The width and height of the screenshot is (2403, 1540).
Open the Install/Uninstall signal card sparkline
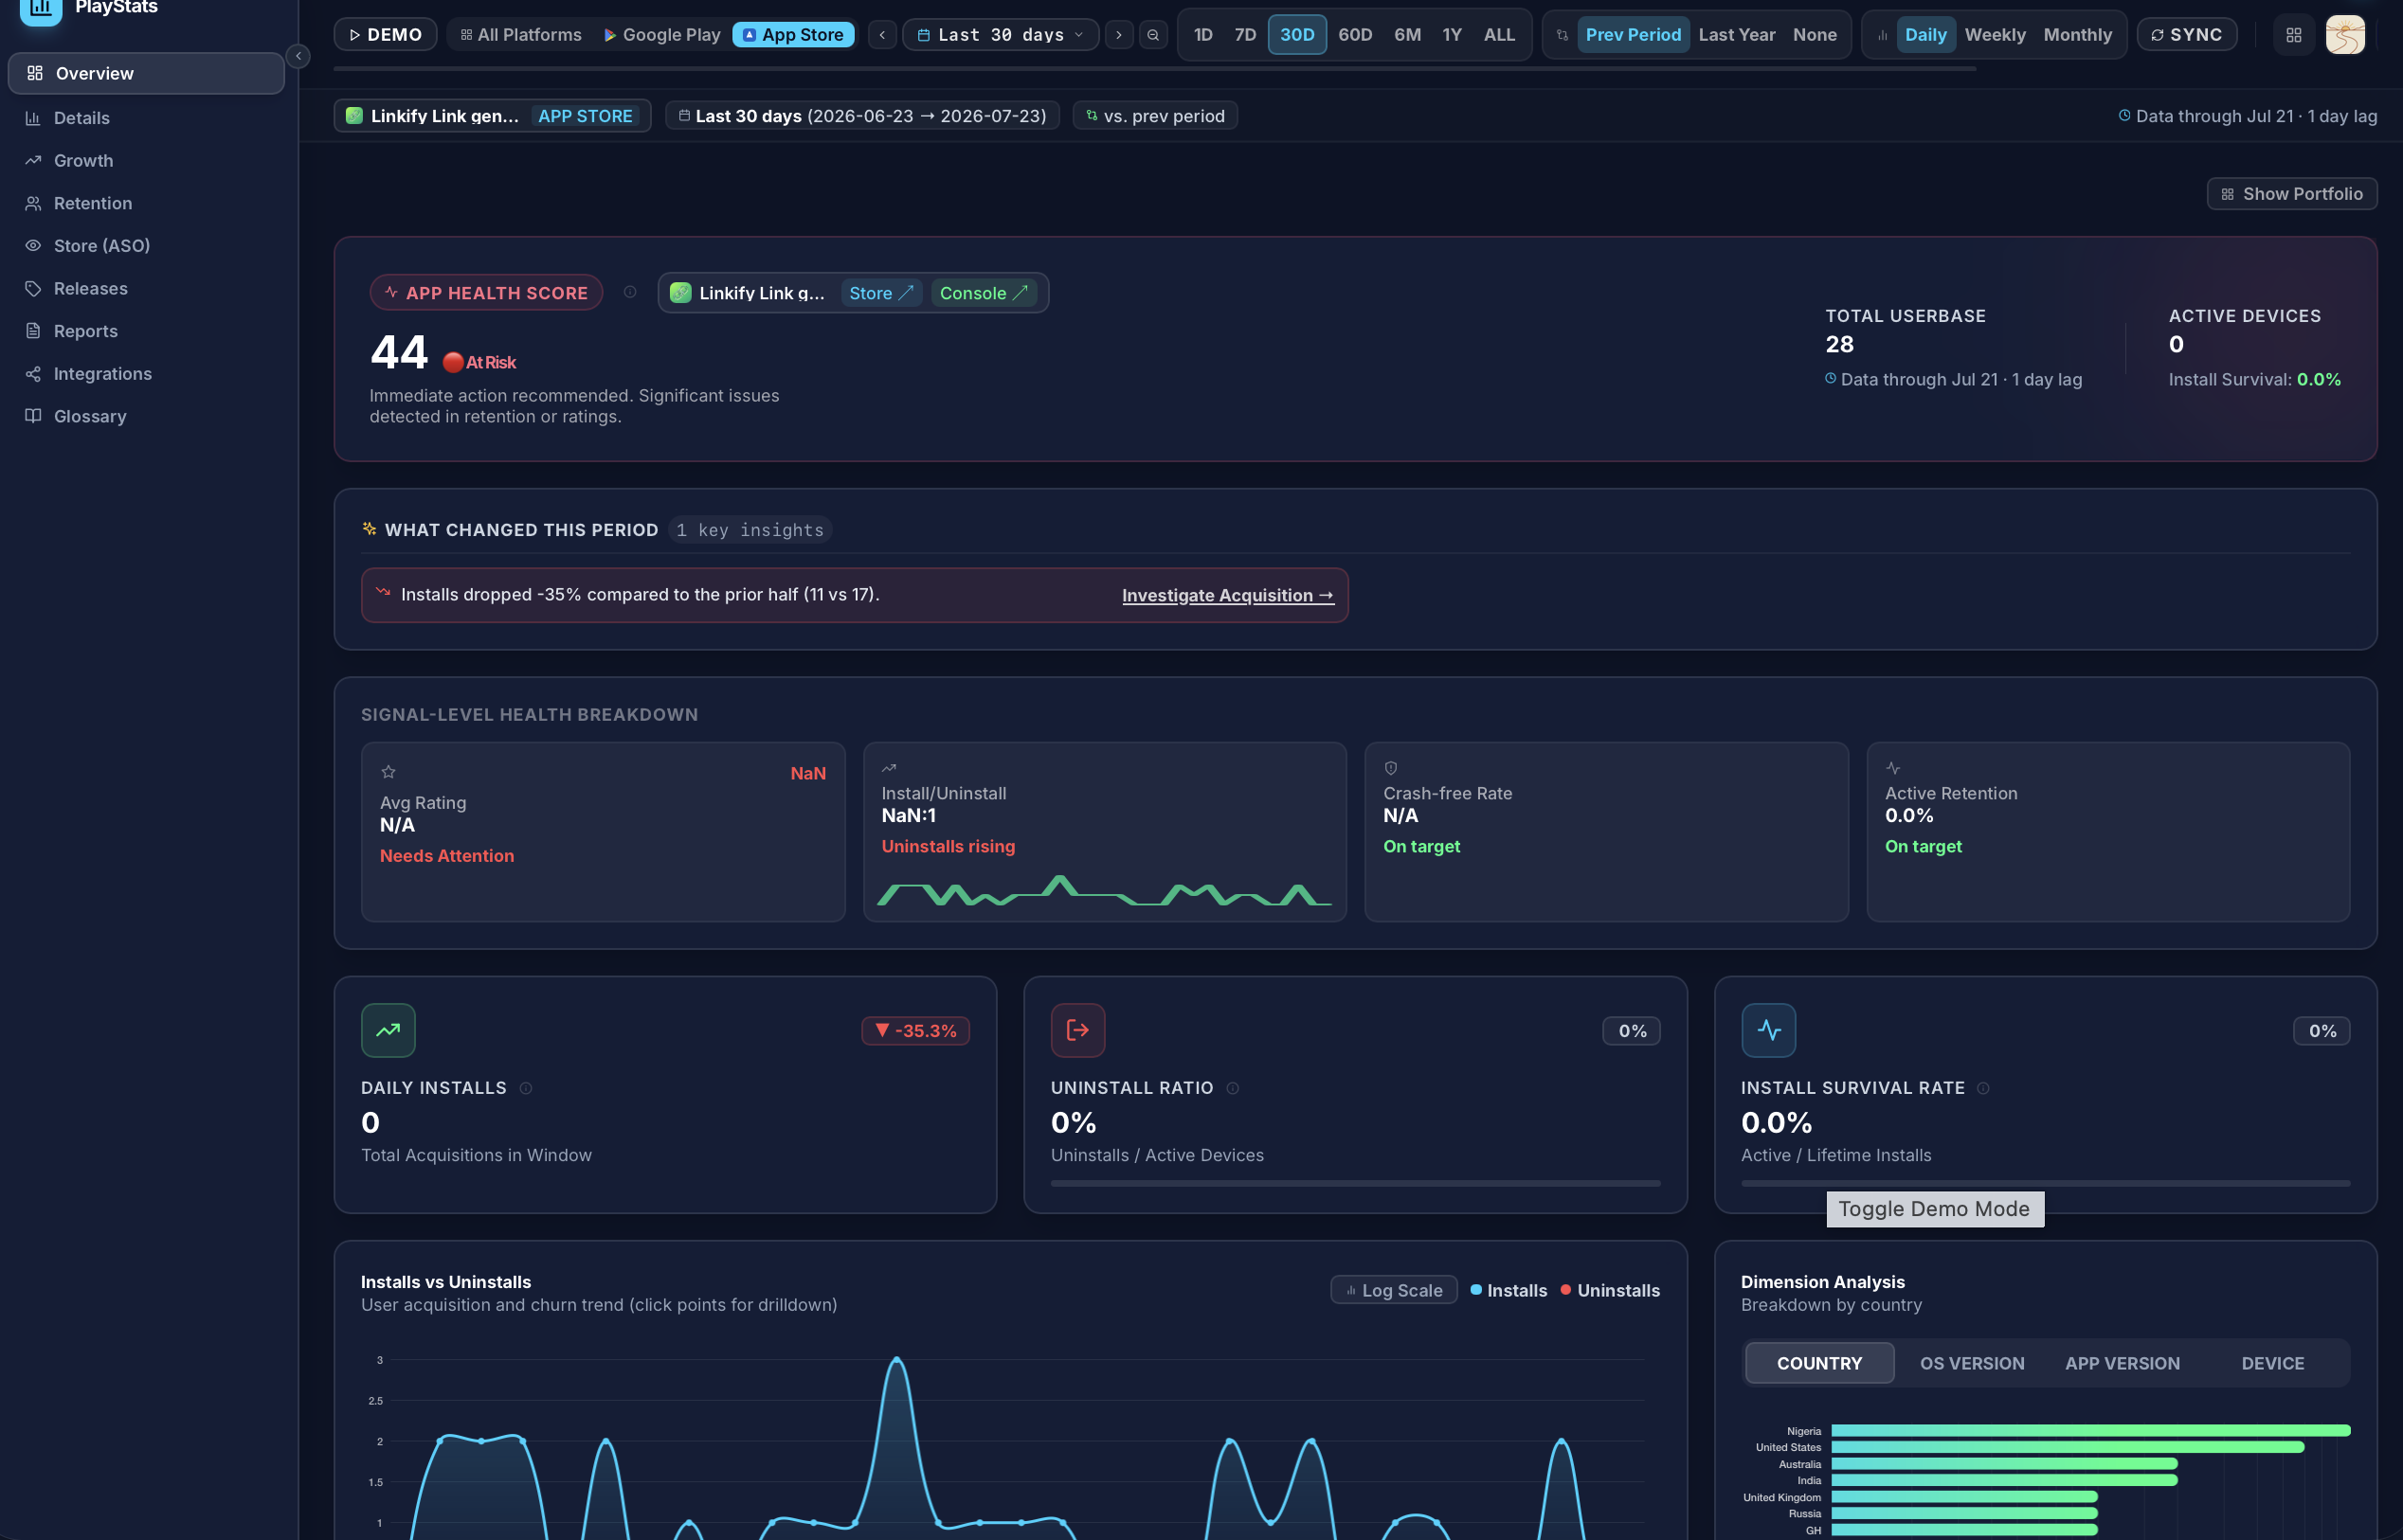coord(1104,890)
